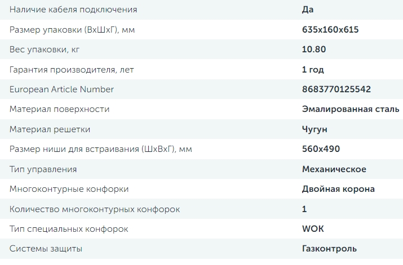Viewport: 403px width, 265px height.
Task: Click the 'WOK' special burner value
Action: point(313,229)
